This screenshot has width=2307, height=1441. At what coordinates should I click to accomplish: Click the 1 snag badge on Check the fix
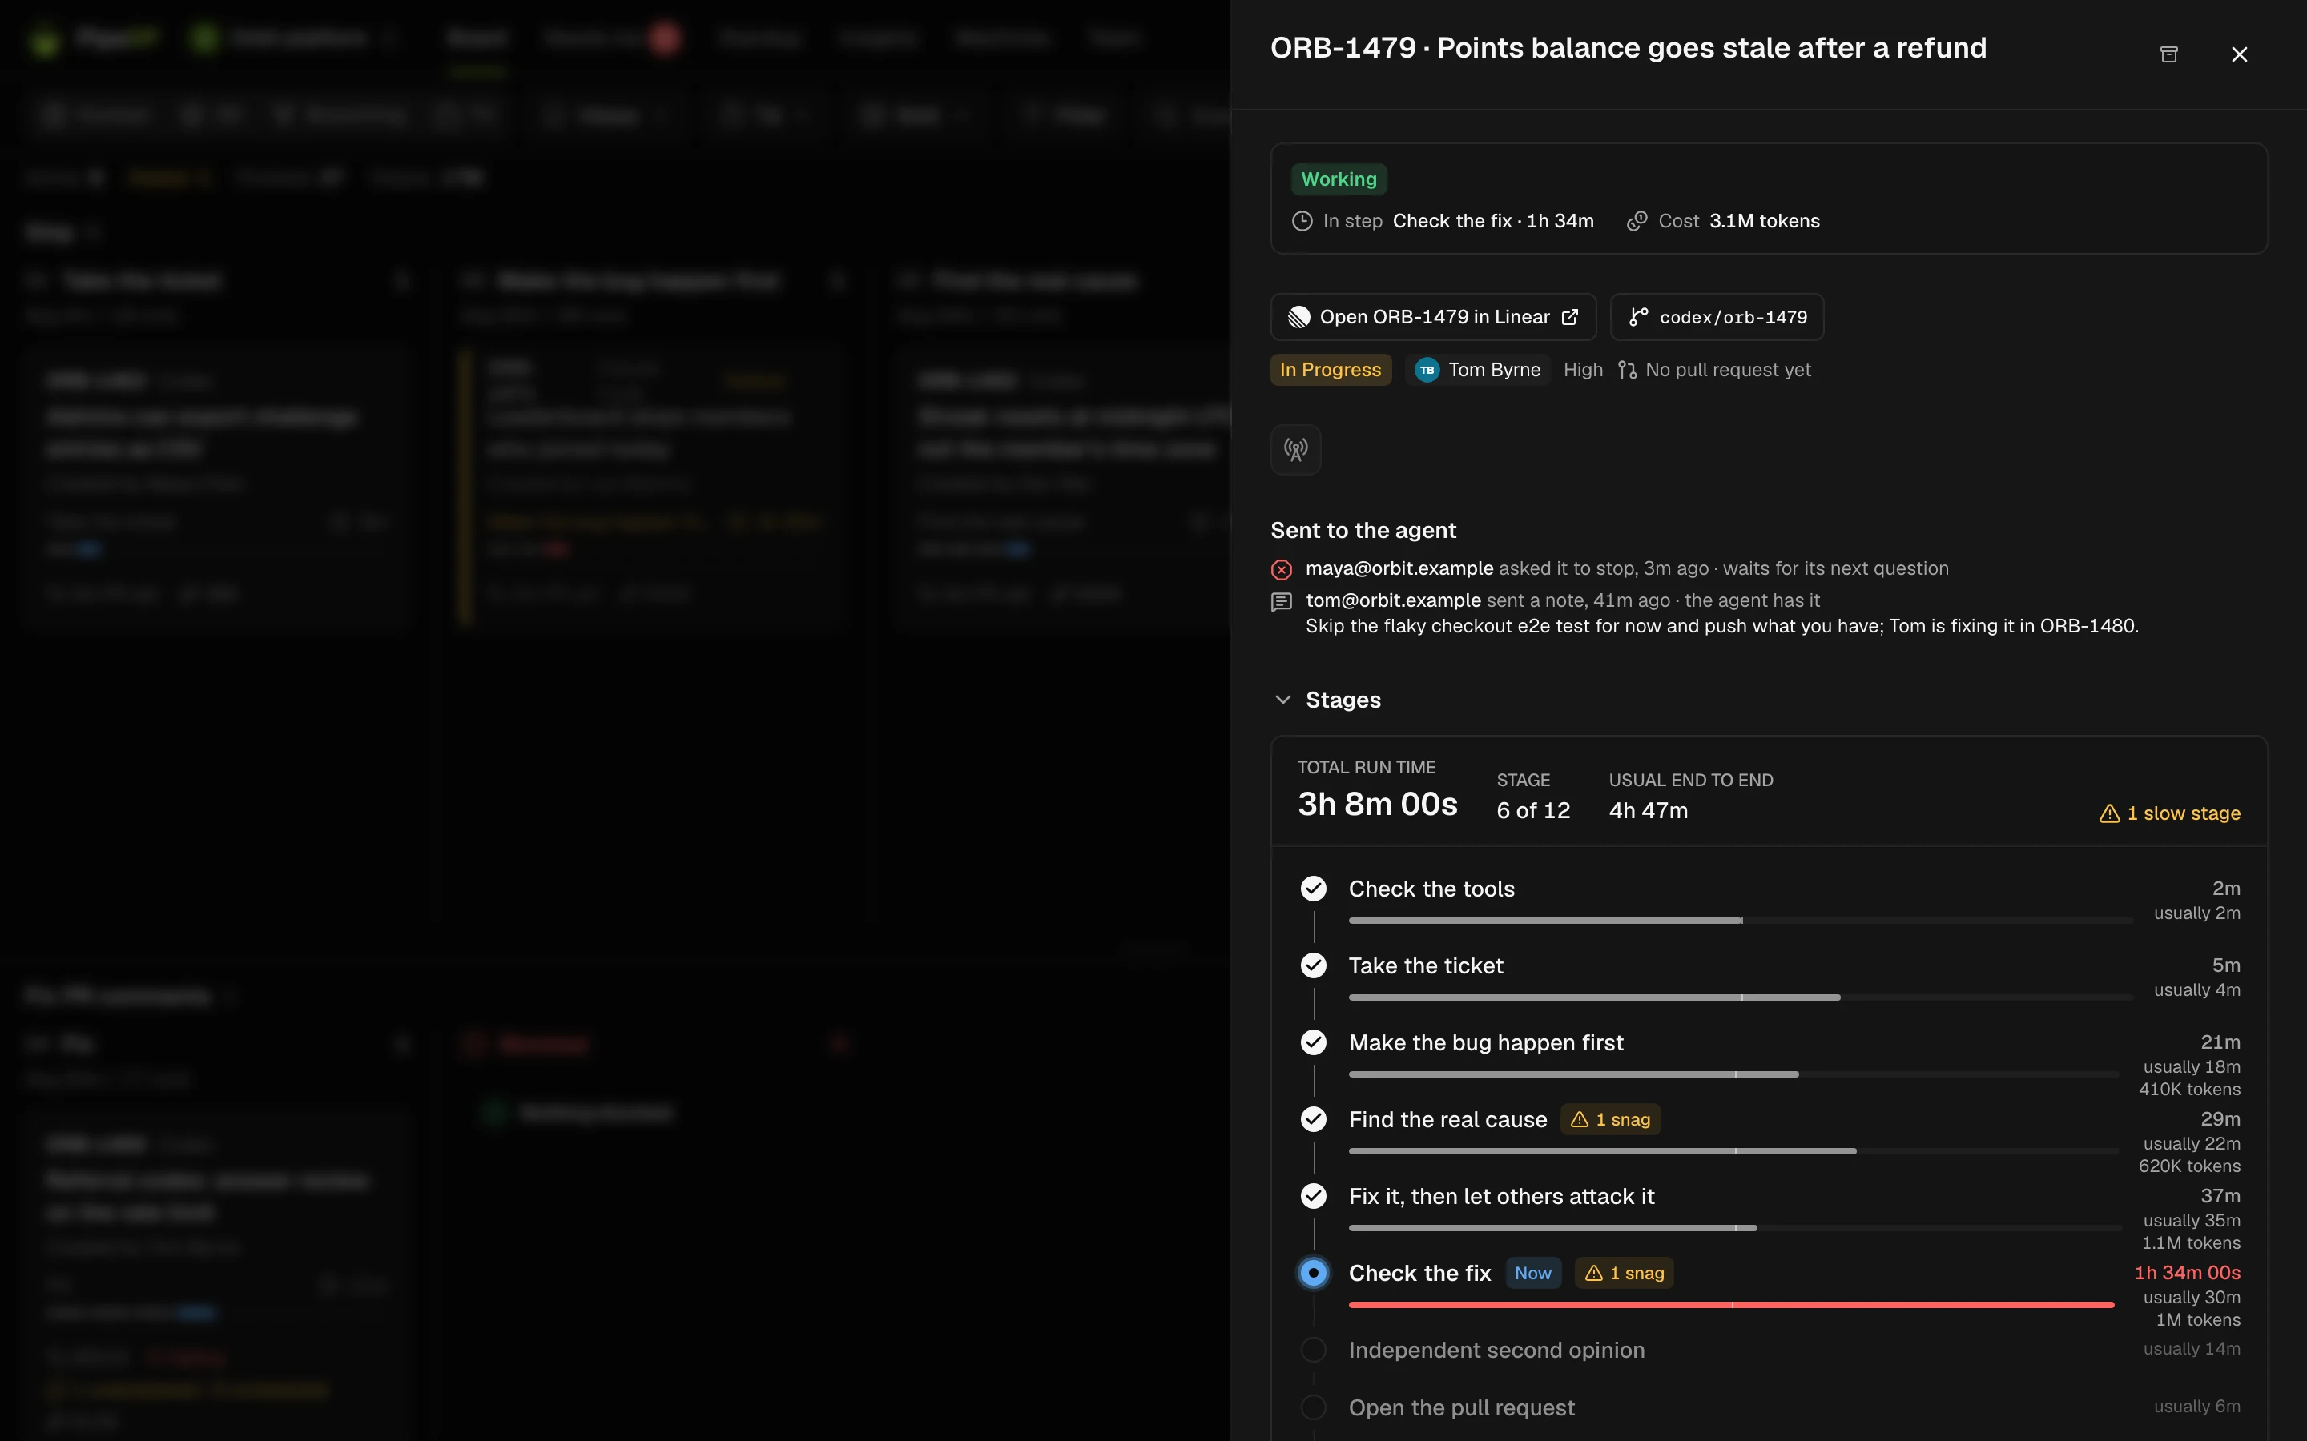click(1625, 1273)
